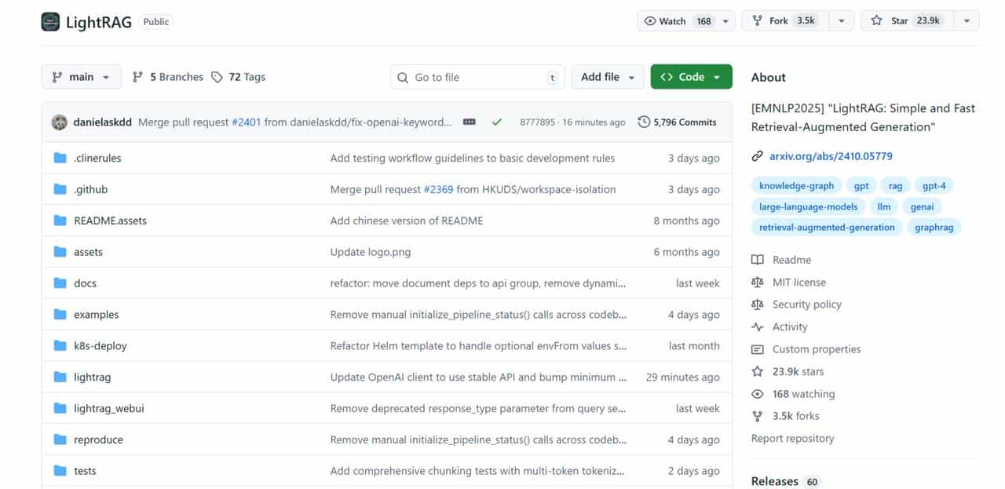Click the danielaskdd author avatar
1005x489 pixels.
coord(59,122)
